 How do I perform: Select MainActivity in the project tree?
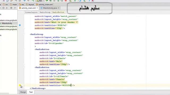click(x=7, y=23)
